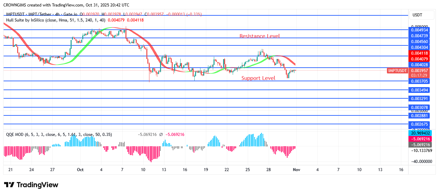Click the Resistance Level text annotation
Image resolution: width=439 pixels, height=195 pixels.
coord(259,36)
